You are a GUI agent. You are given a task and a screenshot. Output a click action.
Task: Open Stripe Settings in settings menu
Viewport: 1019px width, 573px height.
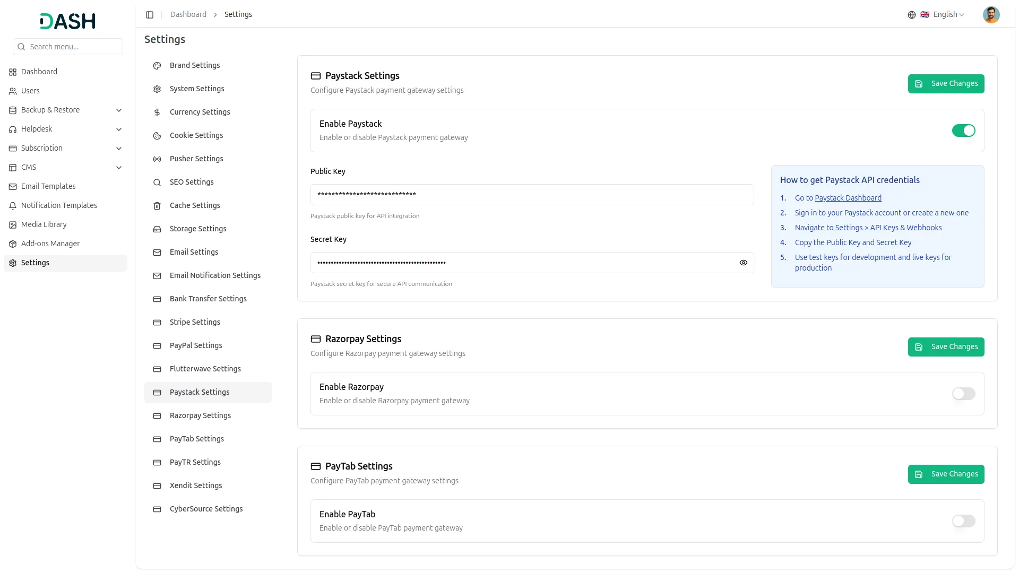tap(195, 322)
